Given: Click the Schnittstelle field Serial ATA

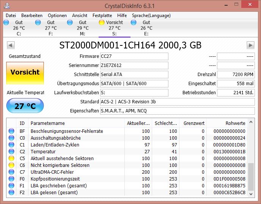Looking at the screenshot, I should (134, 75).
